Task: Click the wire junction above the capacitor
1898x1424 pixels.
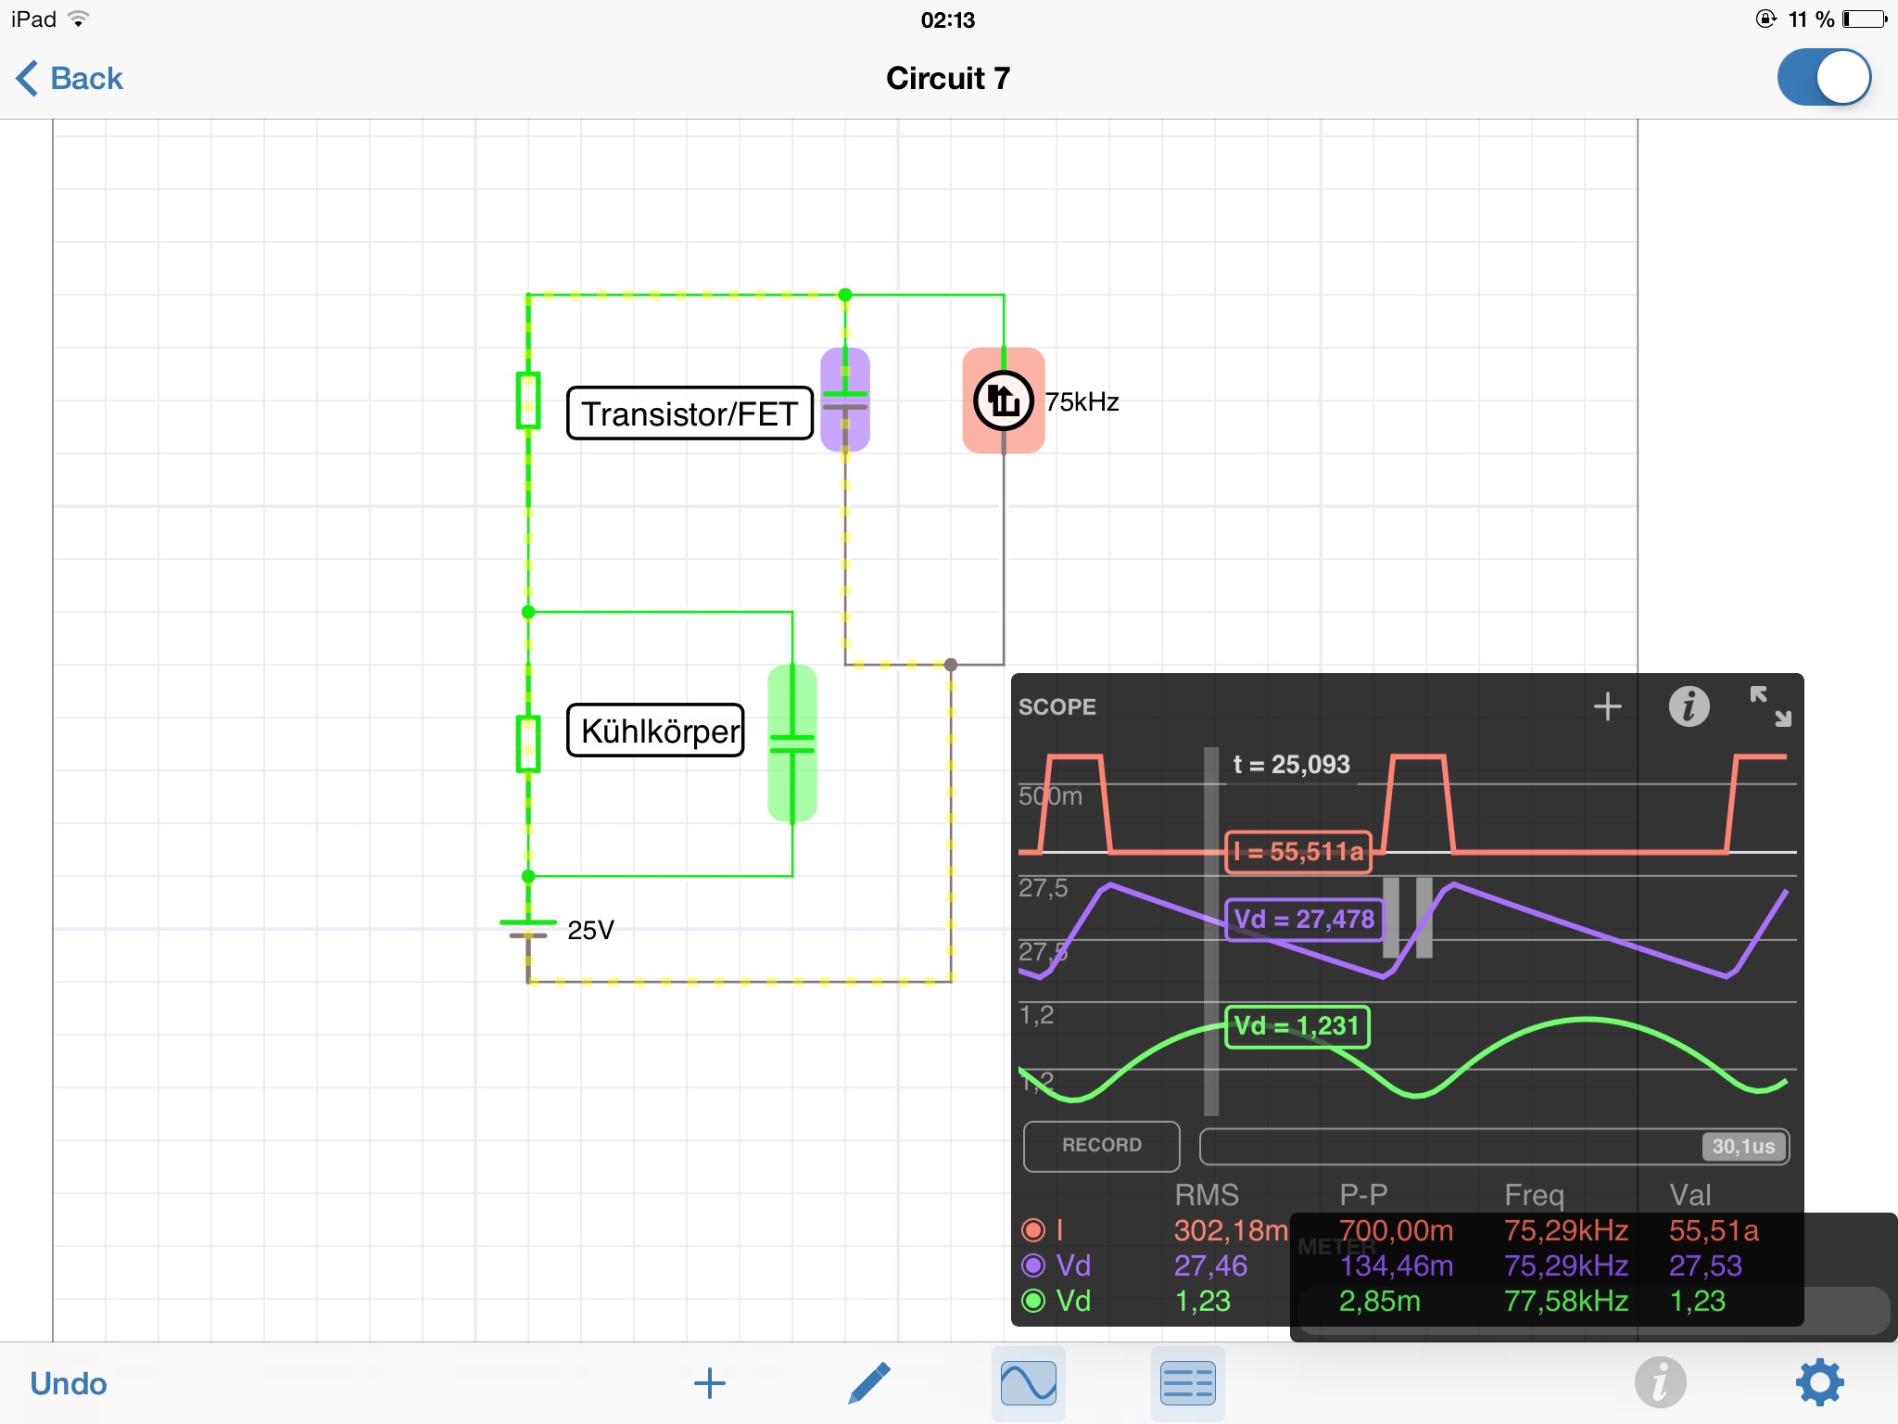Action: pos(845,295)
